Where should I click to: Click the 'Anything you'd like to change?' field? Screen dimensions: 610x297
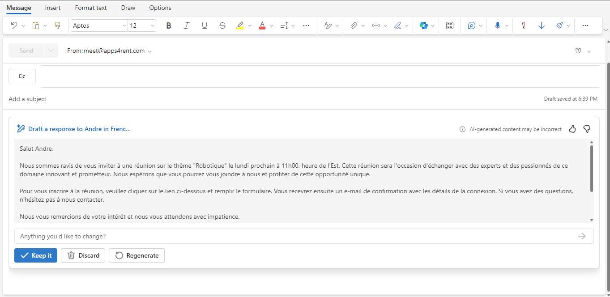click(295, 236)
